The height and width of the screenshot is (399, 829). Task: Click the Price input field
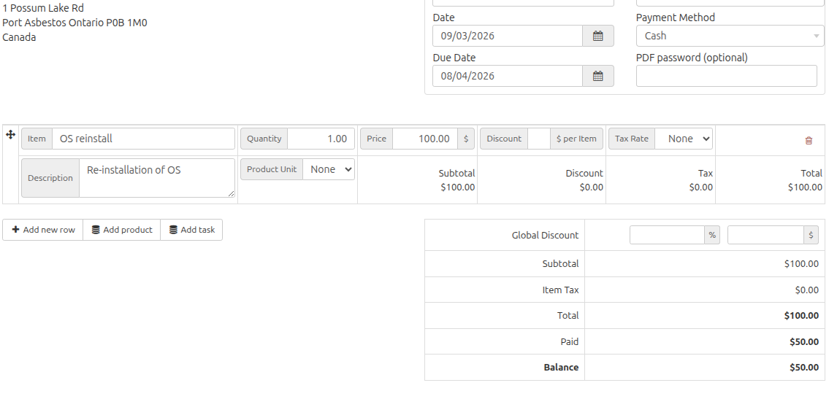point(424,139)
